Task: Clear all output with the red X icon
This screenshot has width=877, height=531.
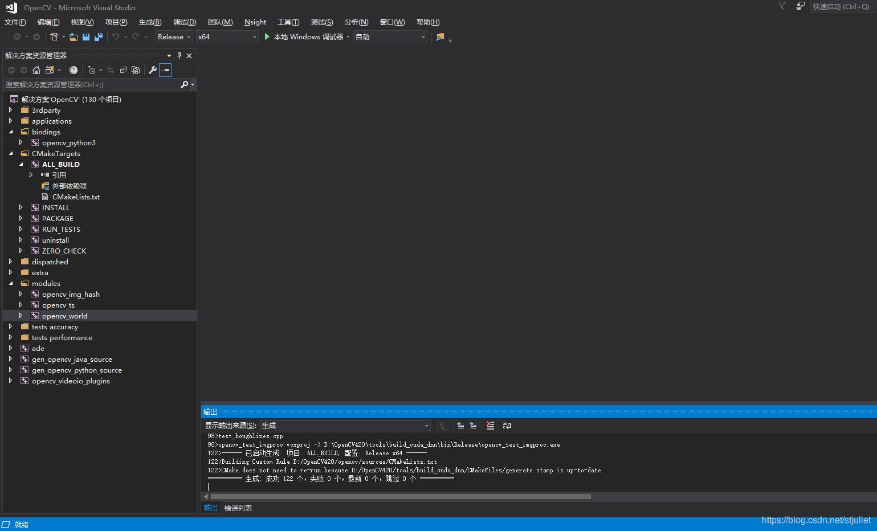Action: tap(491, 426)
